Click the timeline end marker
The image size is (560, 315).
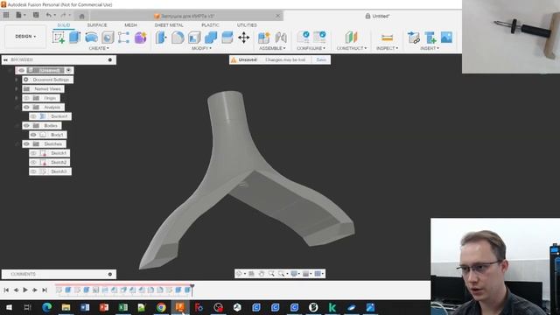192,290
